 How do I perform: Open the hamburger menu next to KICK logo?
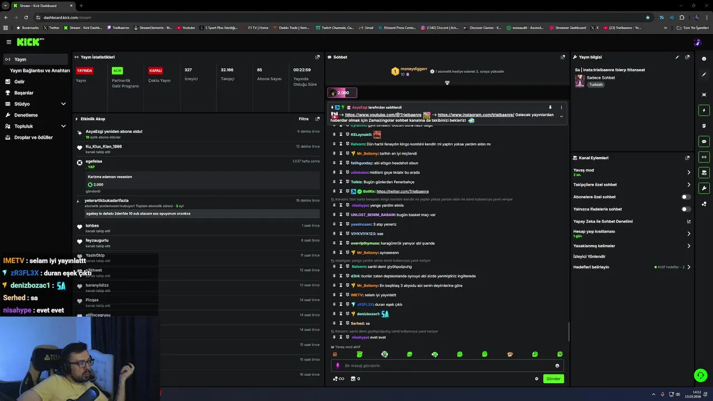pyautogui.click(x=8, y=42)
